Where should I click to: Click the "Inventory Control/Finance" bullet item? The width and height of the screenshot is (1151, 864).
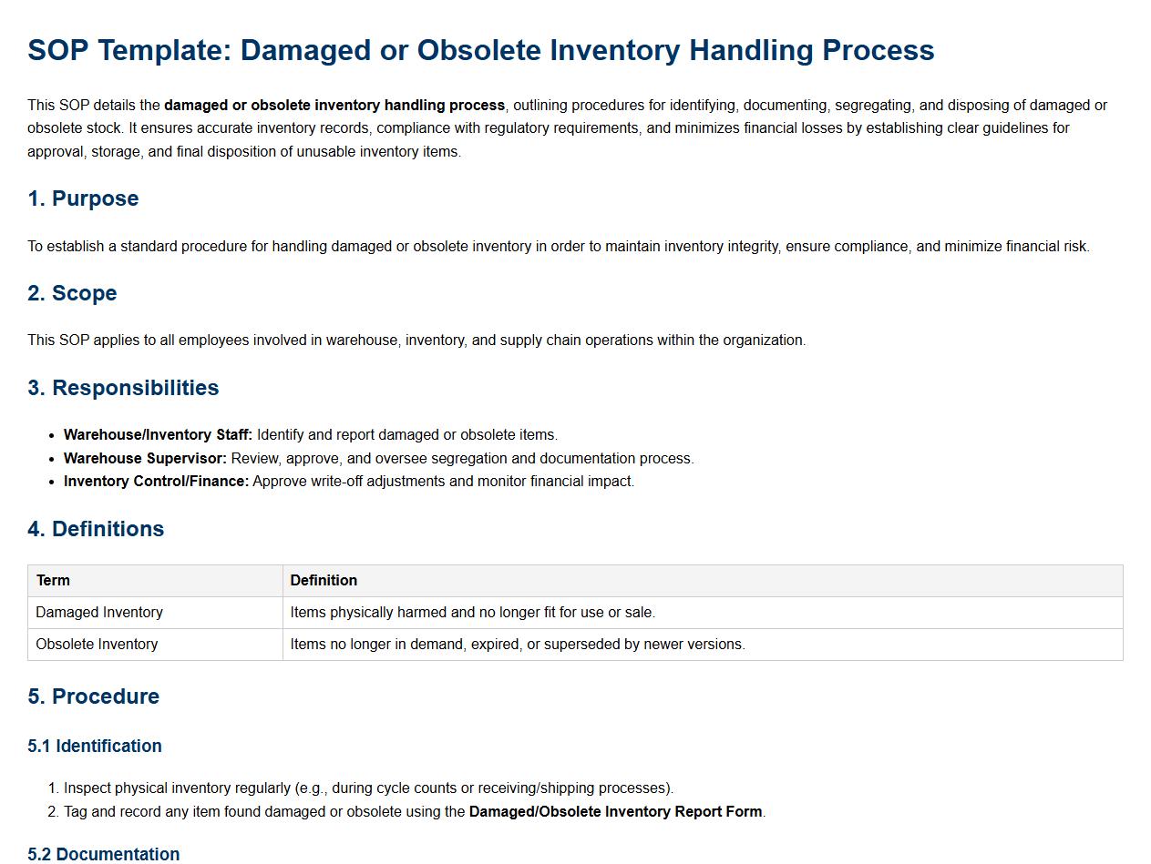pyautogui.click(x=348, y=482)
